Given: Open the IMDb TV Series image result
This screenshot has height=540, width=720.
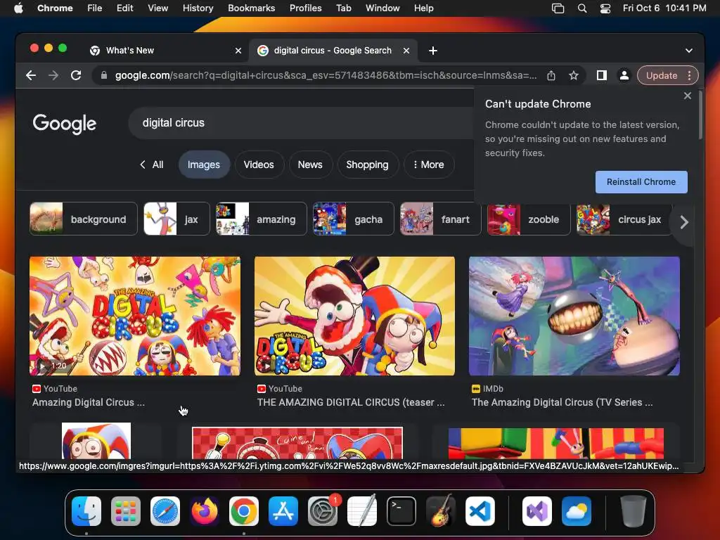Looking at the screenshot, I should tap(574, 316).
